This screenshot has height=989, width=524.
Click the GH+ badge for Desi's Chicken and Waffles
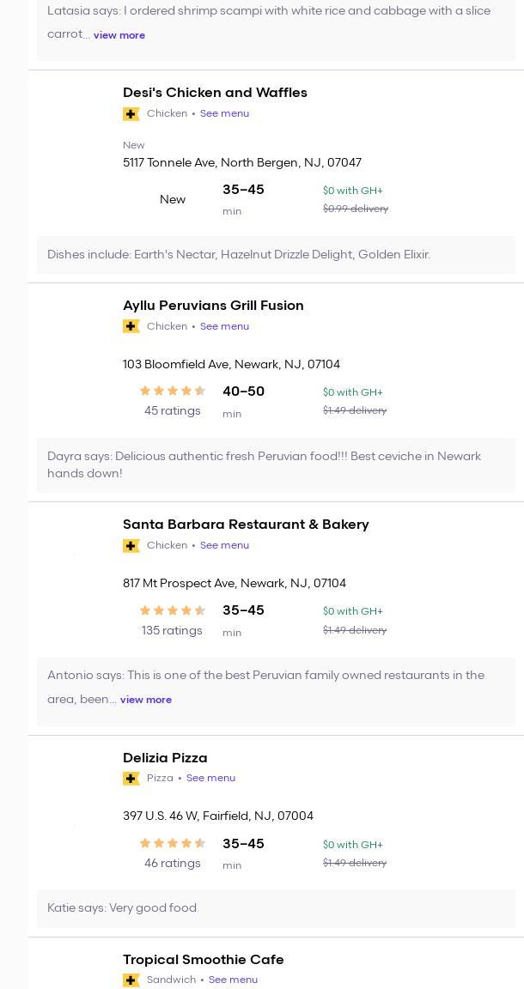(131, 114)
